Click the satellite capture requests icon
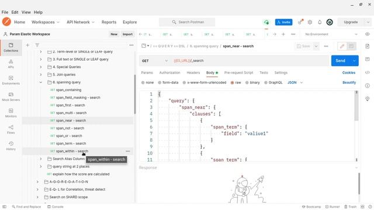This screenshot has width=374, height=210. (x=300, y=22)
